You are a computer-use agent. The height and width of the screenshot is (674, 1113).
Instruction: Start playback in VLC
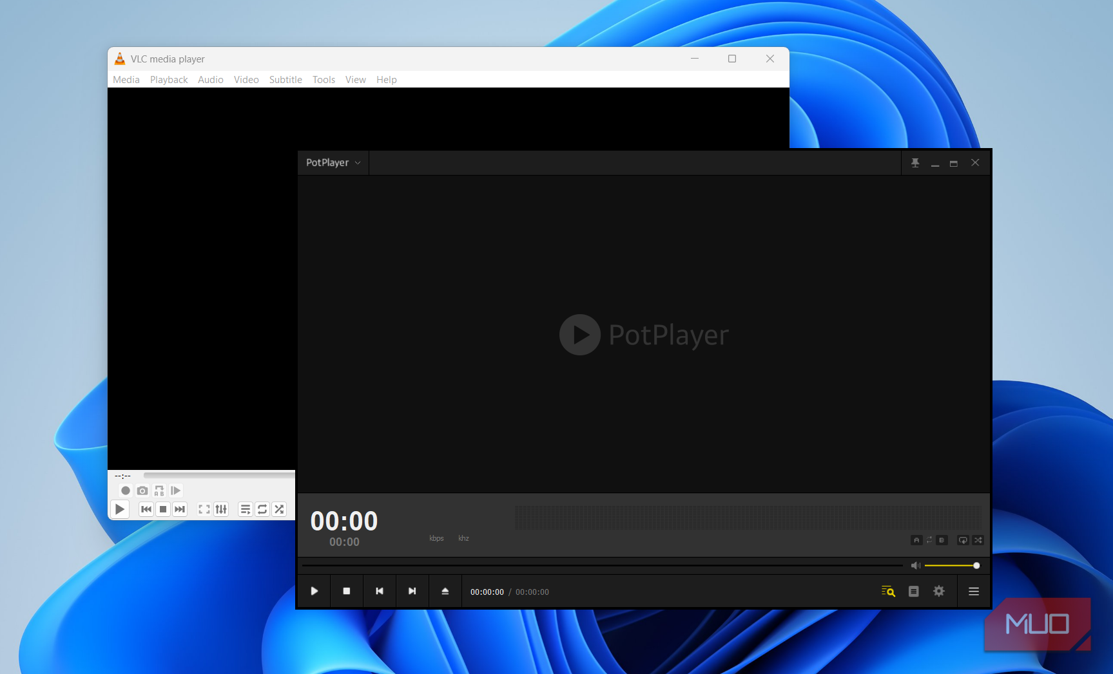point(120,509)
